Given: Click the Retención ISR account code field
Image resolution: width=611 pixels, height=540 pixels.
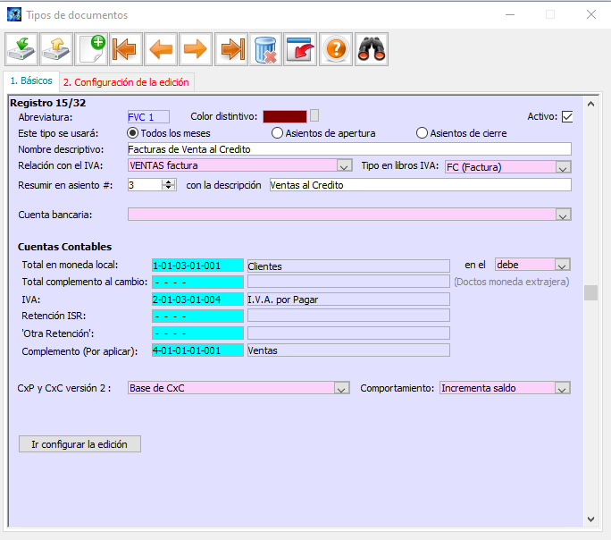Looking at the screenshot, I should (197, 316).
